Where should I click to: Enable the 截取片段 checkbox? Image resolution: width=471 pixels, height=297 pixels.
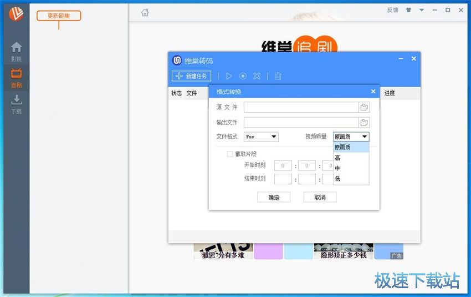coord(230,154)
